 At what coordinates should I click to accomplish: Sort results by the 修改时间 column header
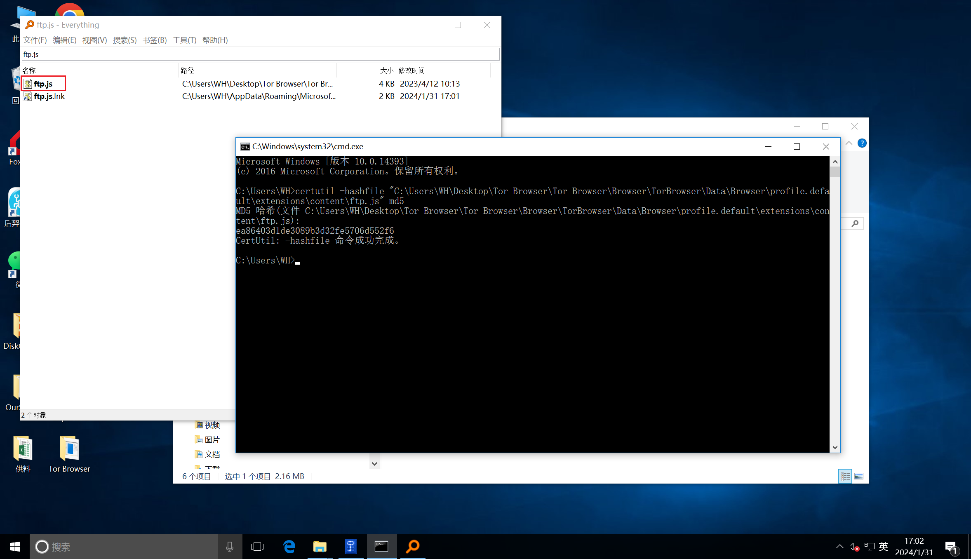pyautogui.click(x=443, y=70)
